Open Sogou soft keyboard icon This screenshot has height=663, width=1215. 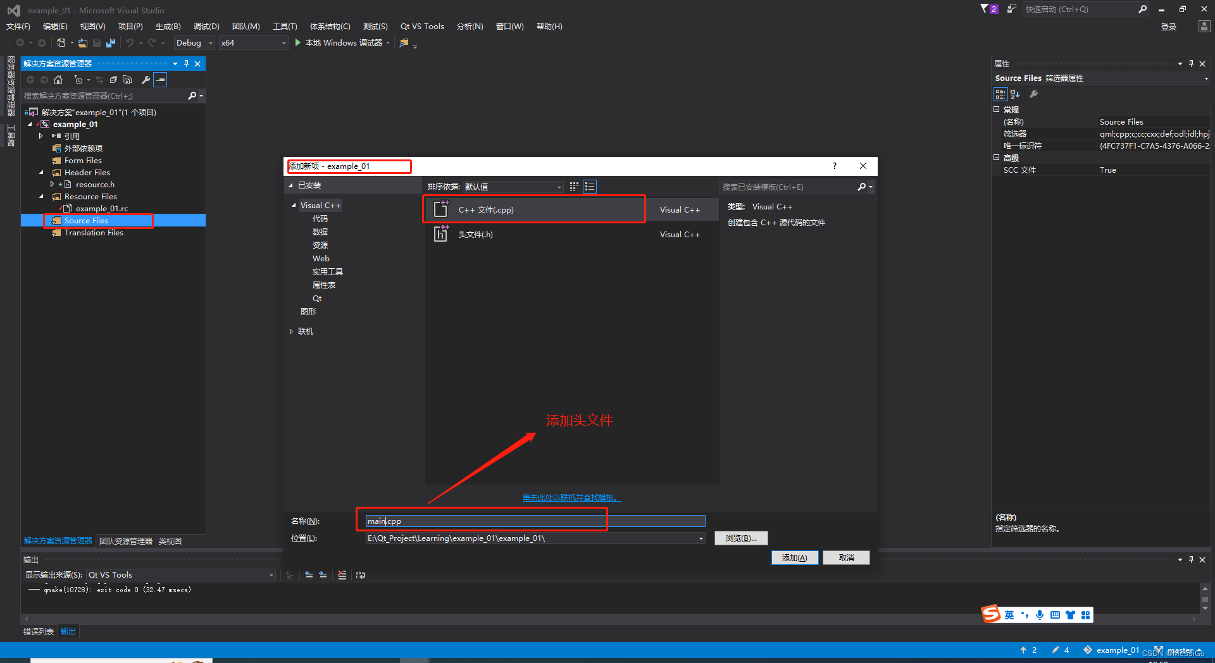1055,615
